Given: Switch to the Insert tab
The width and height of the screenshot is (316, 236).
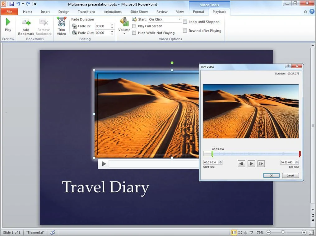Looking at the screenshot, I should tap(45, 12).
